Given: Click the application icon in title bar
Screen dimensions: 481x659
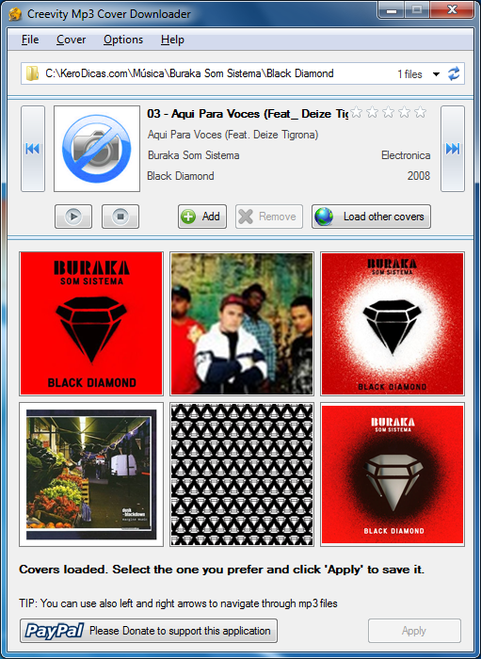Looking at the screenshot, I should (x=16, y=14).
